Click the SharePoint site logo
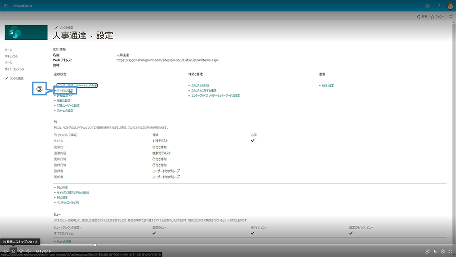 tap(26, 32)
